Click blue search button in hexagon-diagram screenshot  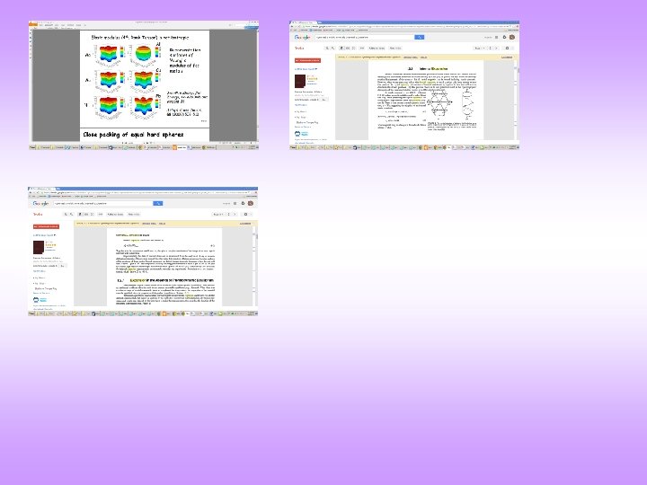click(x=419, y=37)
